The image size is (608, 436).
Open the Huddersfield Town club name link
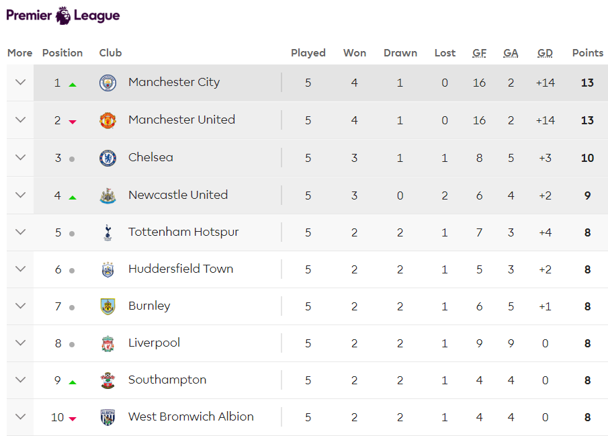pyautogui.click(x=181, y=269)
